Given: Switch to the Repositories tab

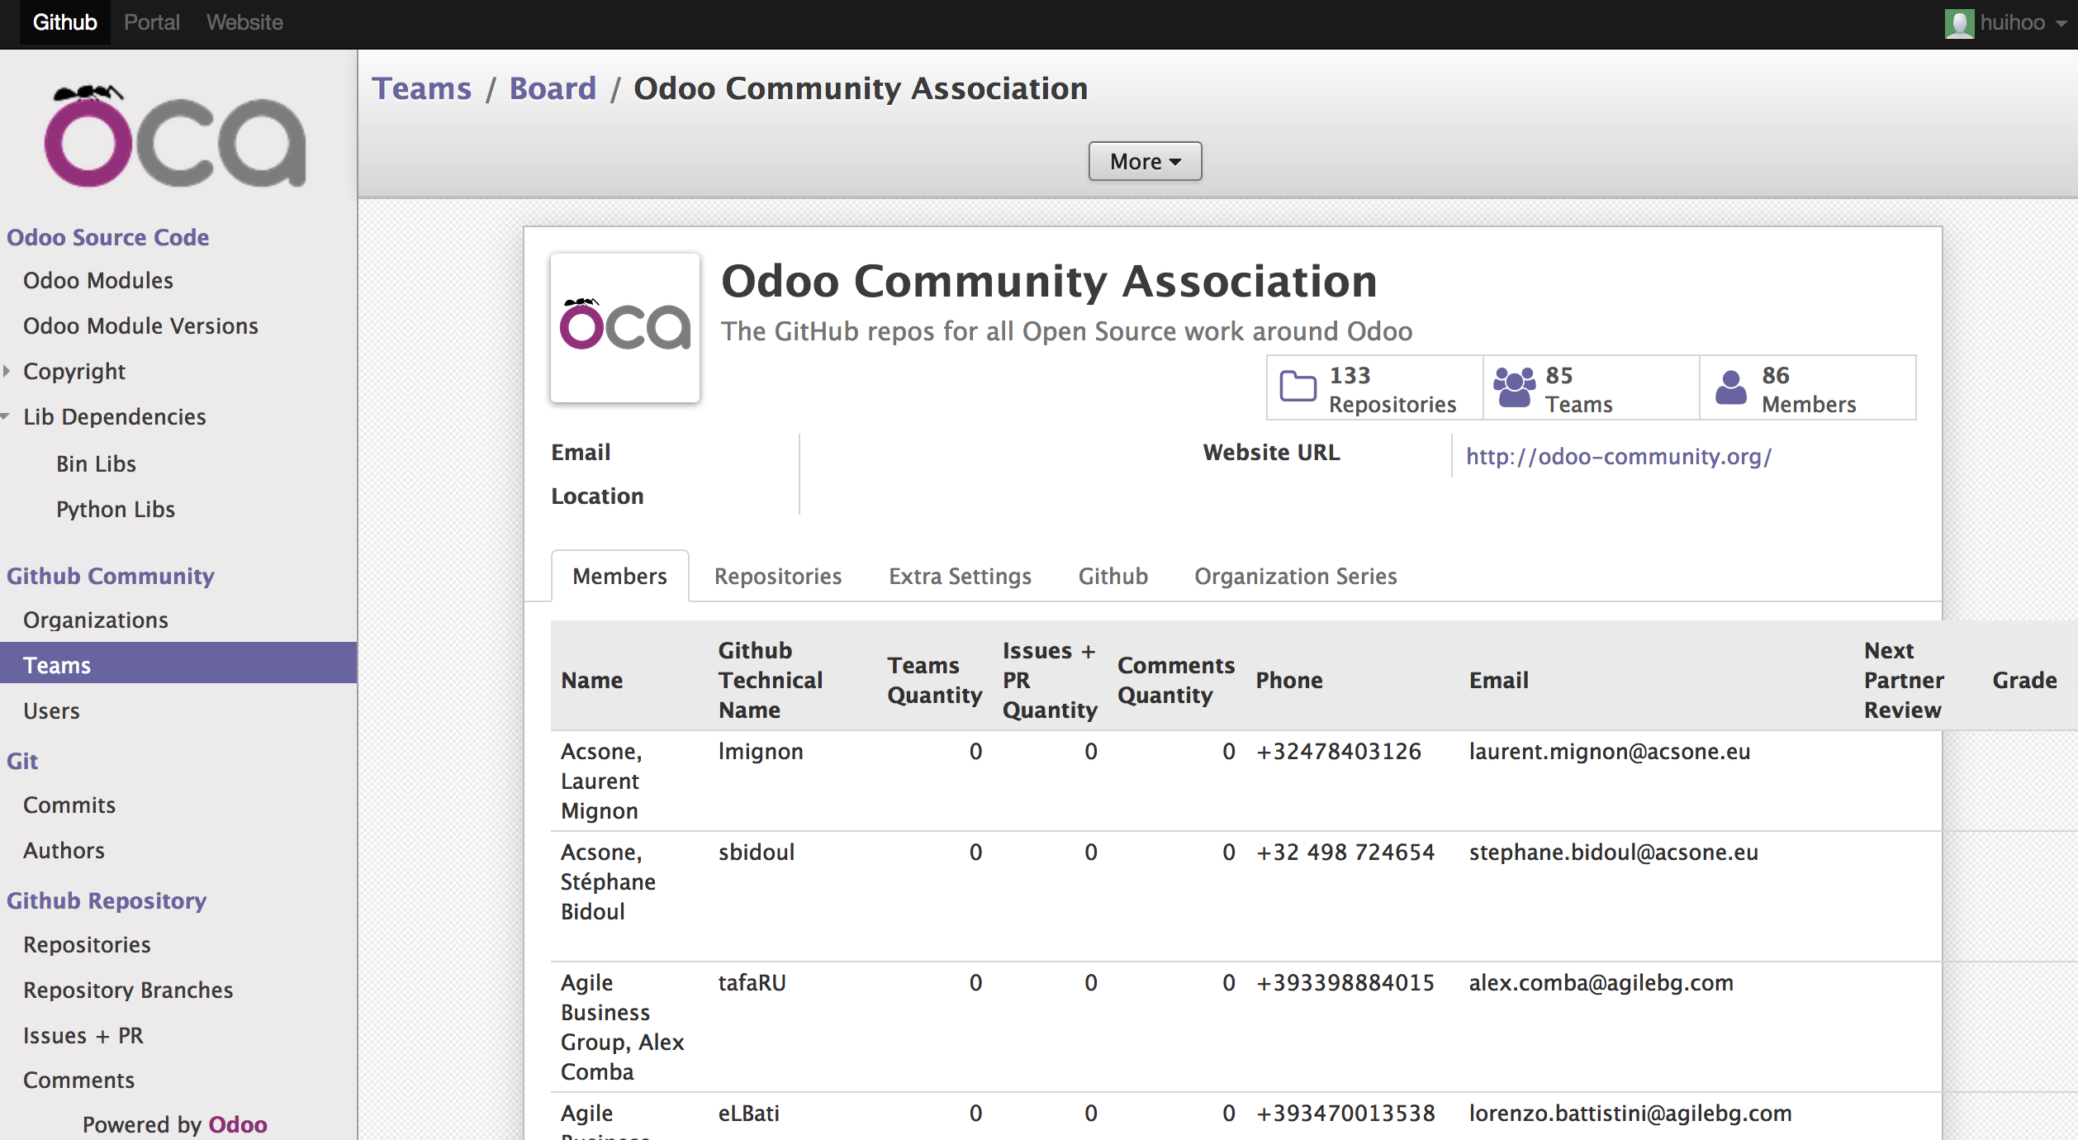Looking at the screenshot, I should [777, 576].
